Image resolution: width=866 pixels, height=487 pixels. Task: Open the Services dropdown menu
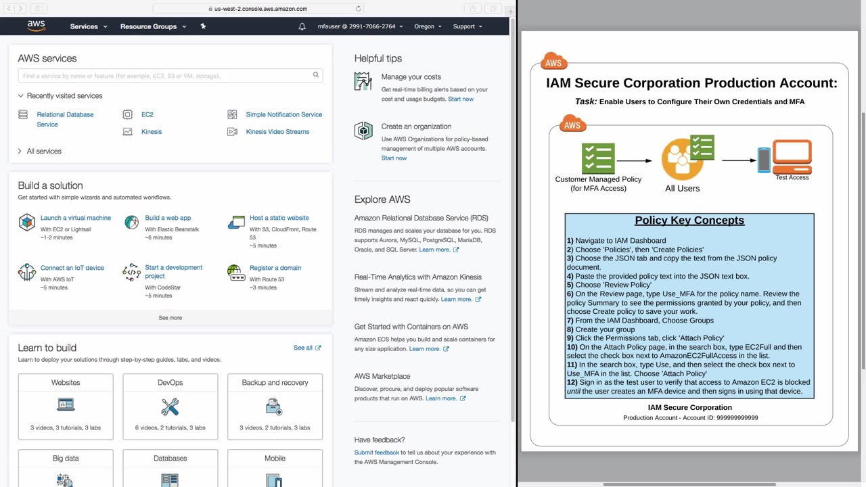coord(89,26)
